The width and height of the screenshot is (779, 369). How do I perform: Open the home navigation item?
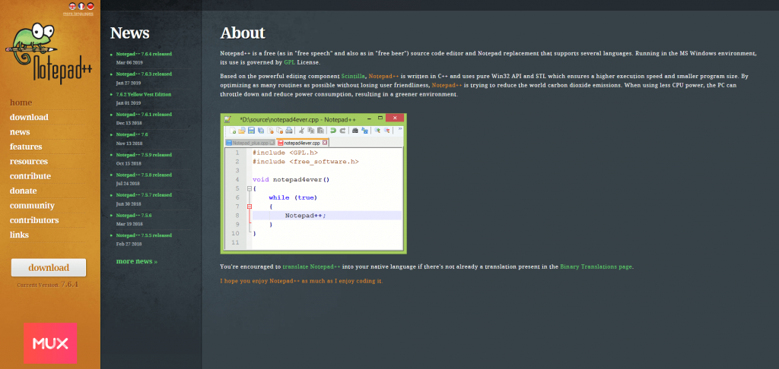(21, 102)
